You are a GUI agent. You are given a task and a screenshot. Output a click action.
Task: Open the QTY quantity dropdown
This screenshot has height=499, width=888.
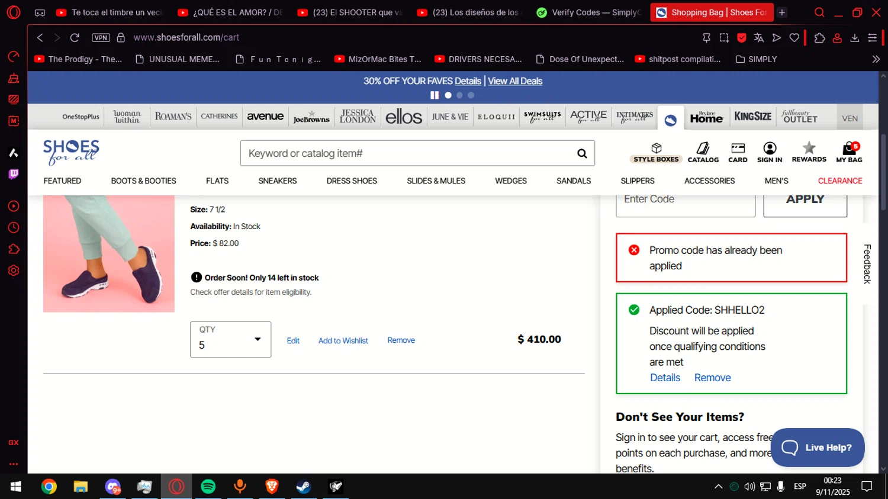[230, 339]
